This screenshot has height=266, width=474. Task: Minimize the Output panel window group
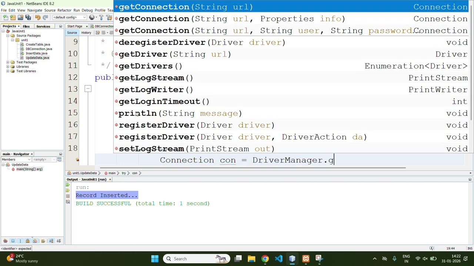point(470,179)
